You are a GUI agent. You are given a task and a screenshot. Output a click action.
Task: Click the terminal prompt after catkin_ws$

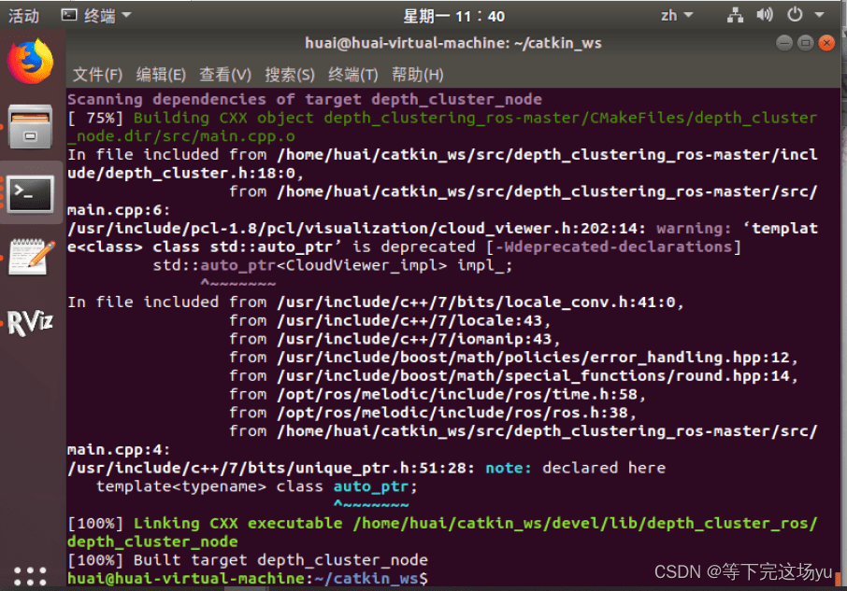click(439, 577)
